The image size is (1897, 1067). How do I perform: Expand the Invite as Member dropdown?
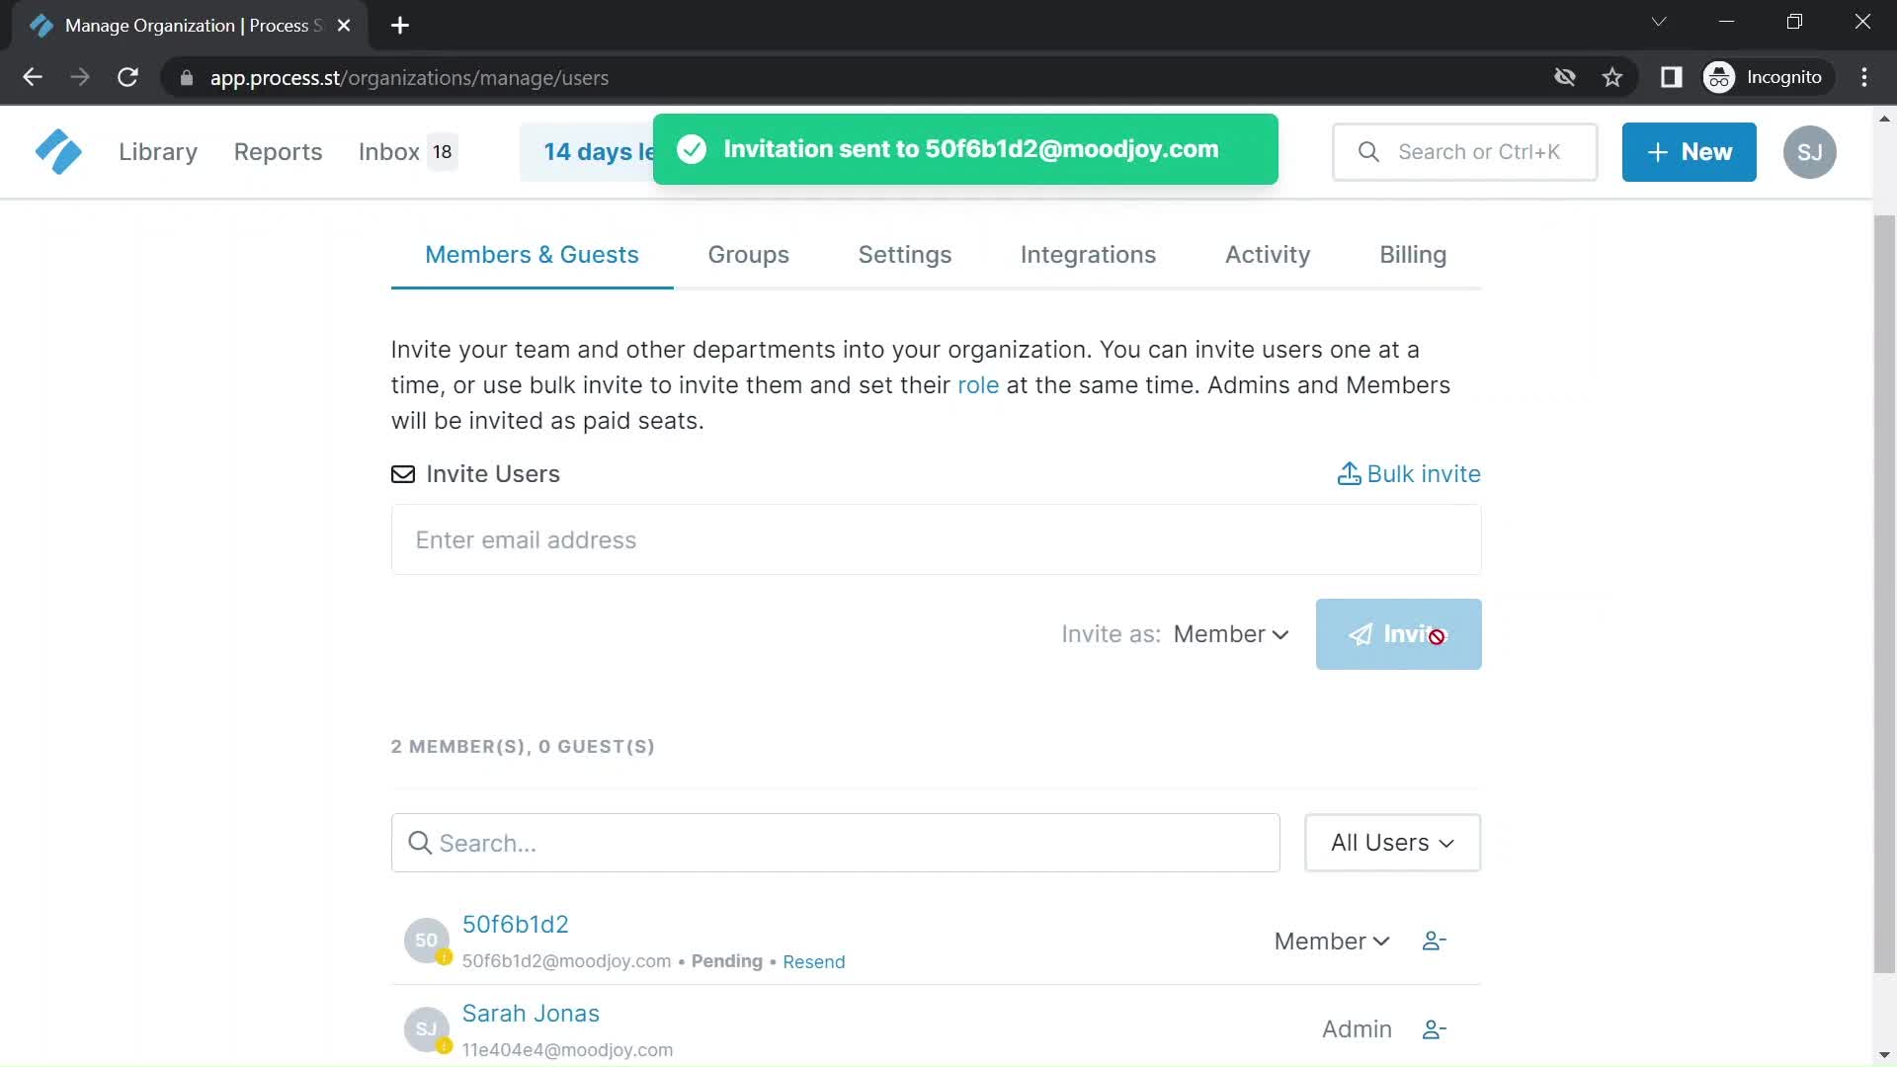(1231, 633)
